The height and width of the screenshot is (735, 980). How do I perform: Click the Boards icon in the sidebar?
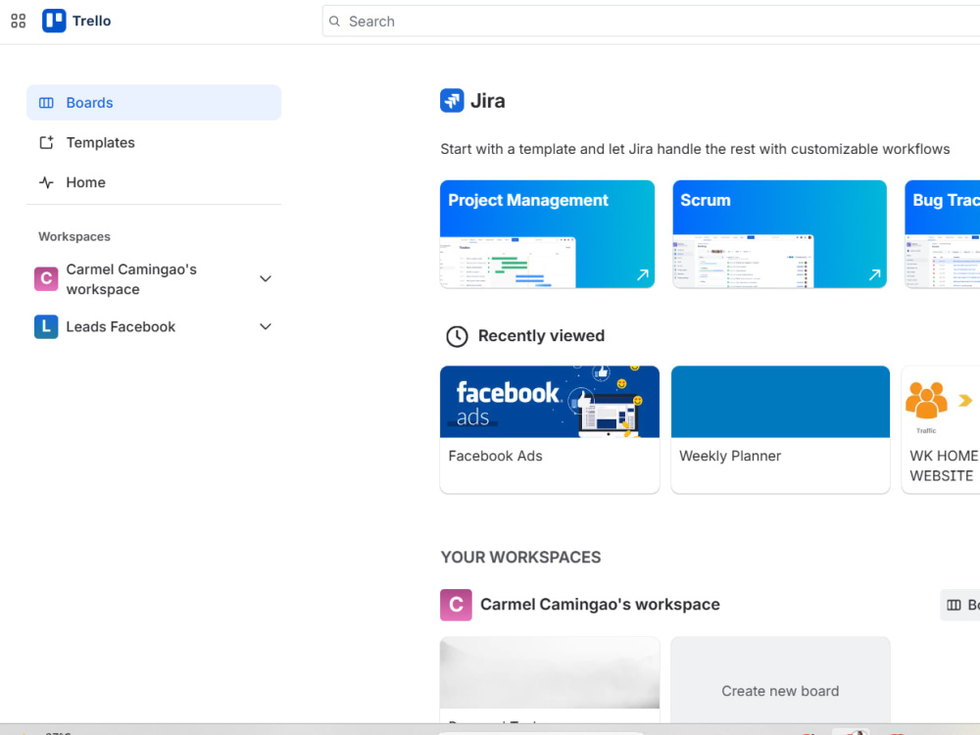46,103
